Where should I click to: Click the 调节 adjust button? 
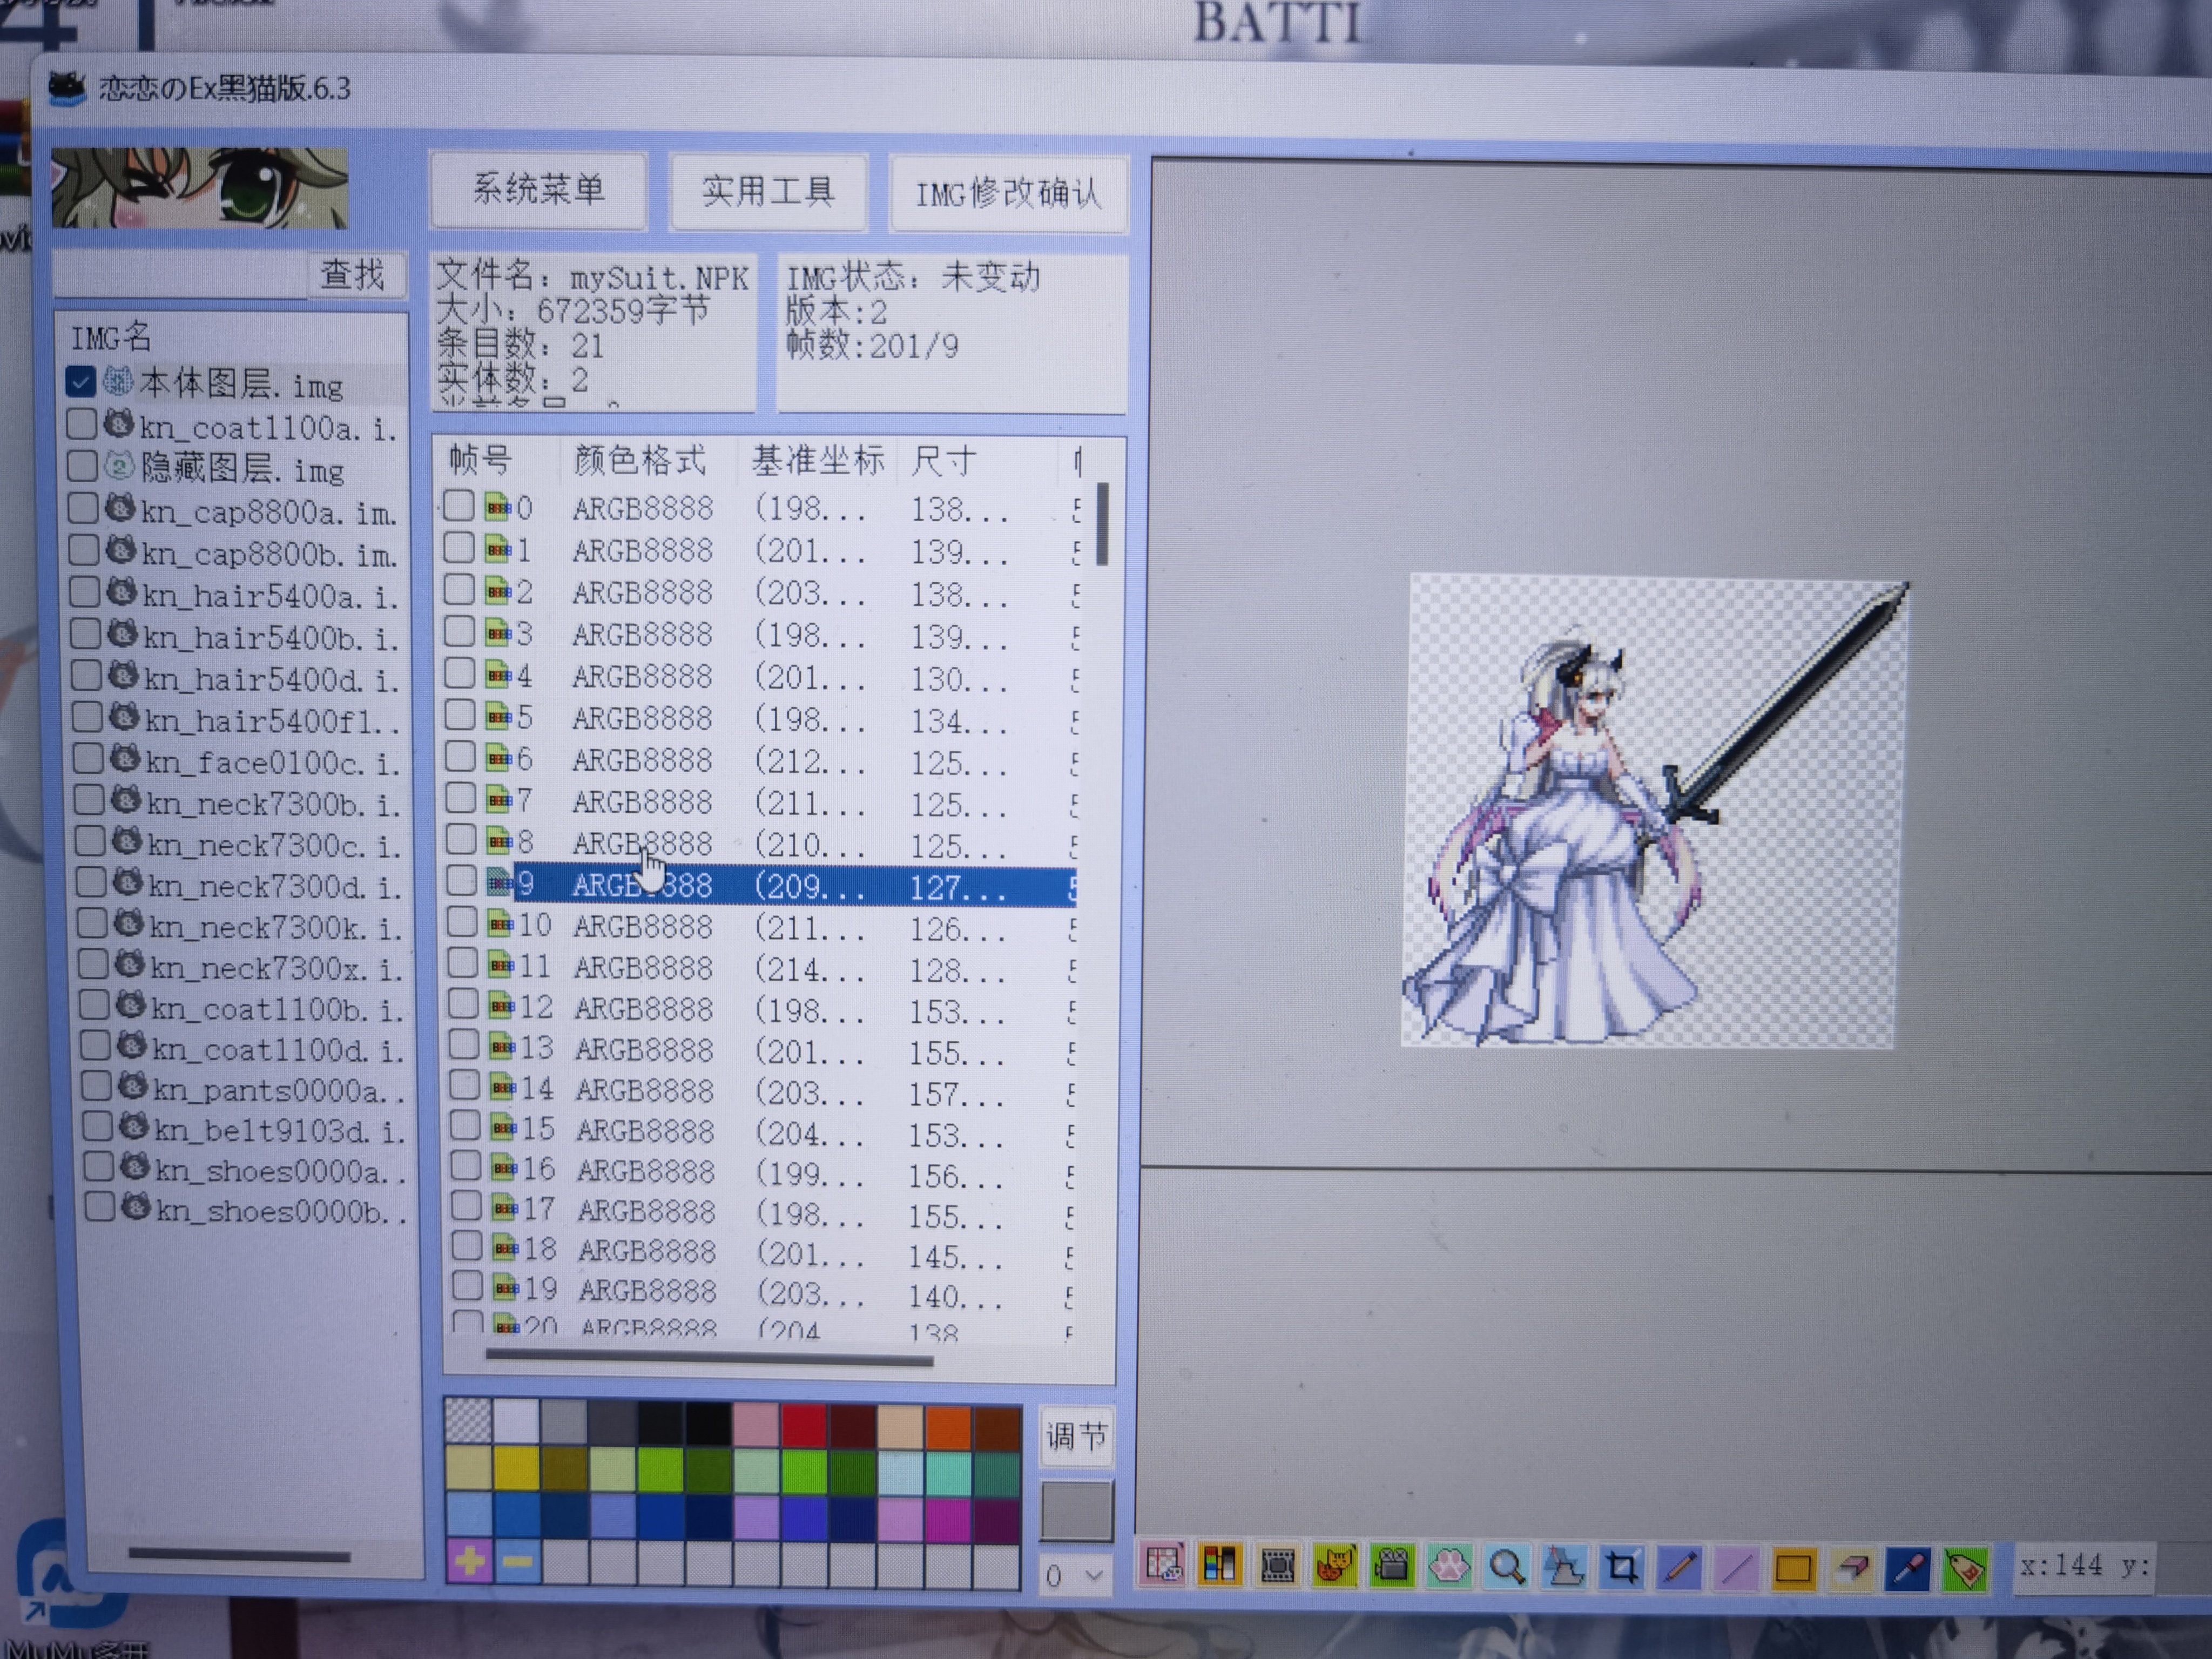click(x=1077, y=1437)
